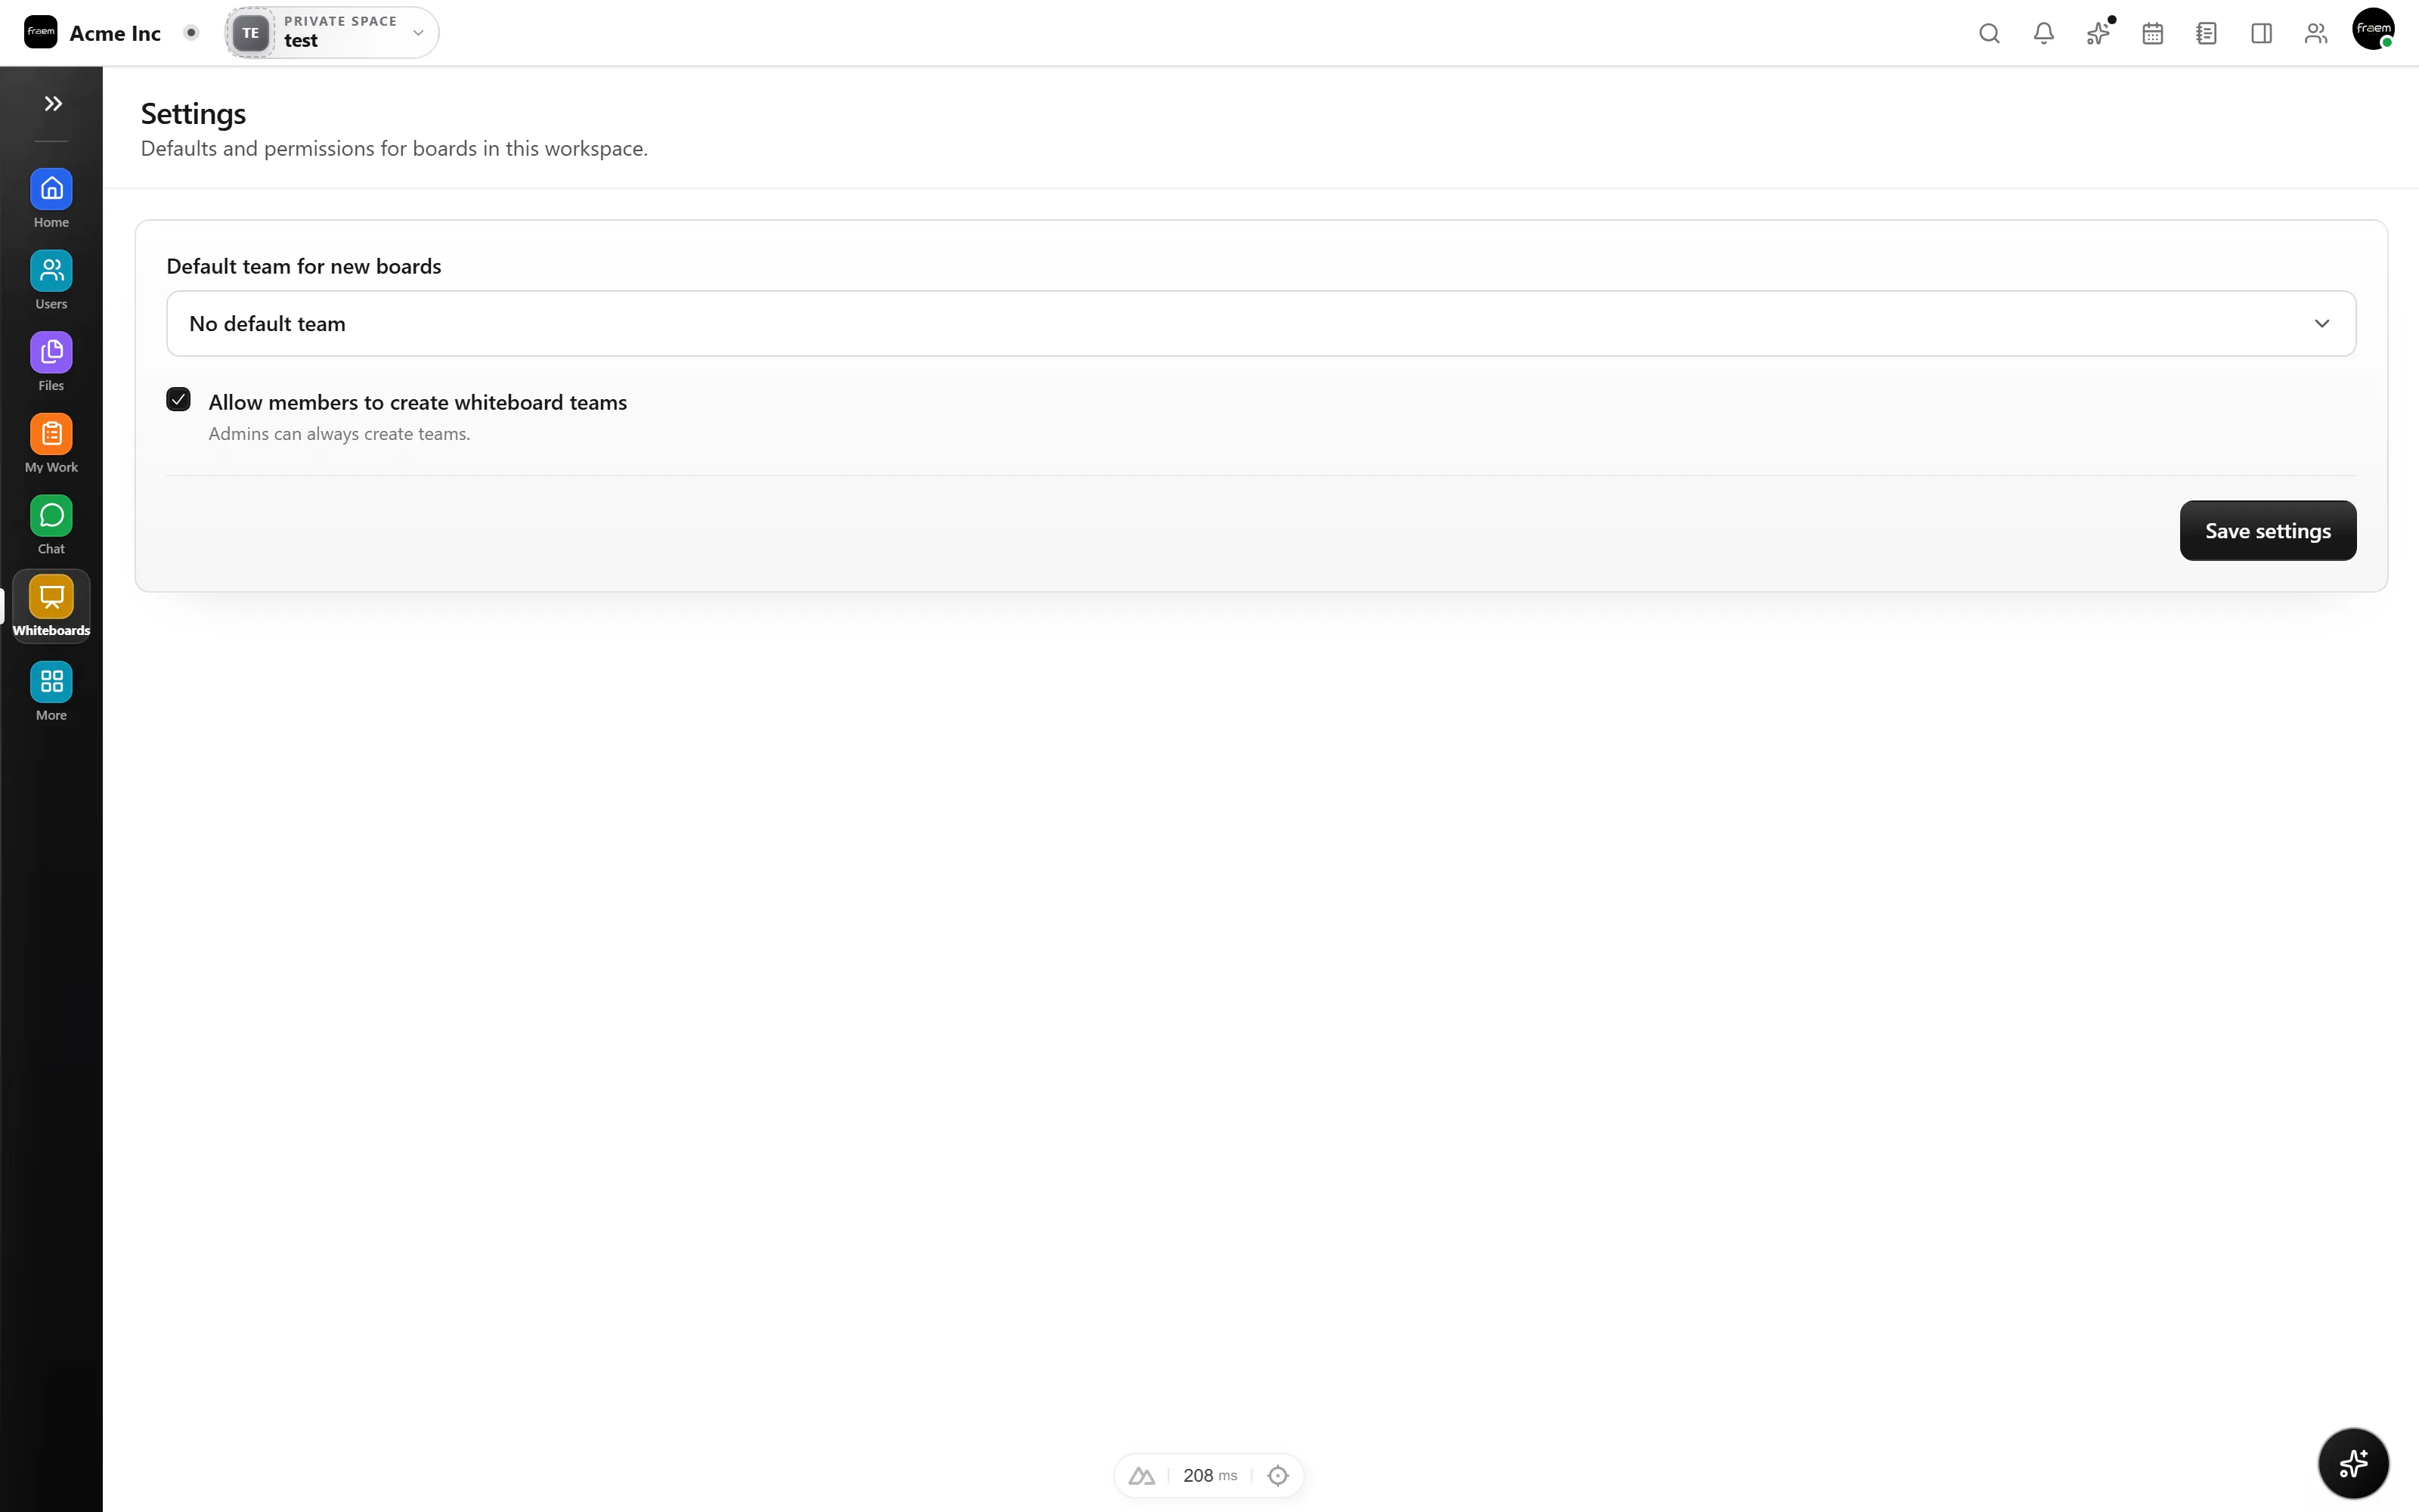
Task: Click the Save settings button
Action: coord(2267,531)
